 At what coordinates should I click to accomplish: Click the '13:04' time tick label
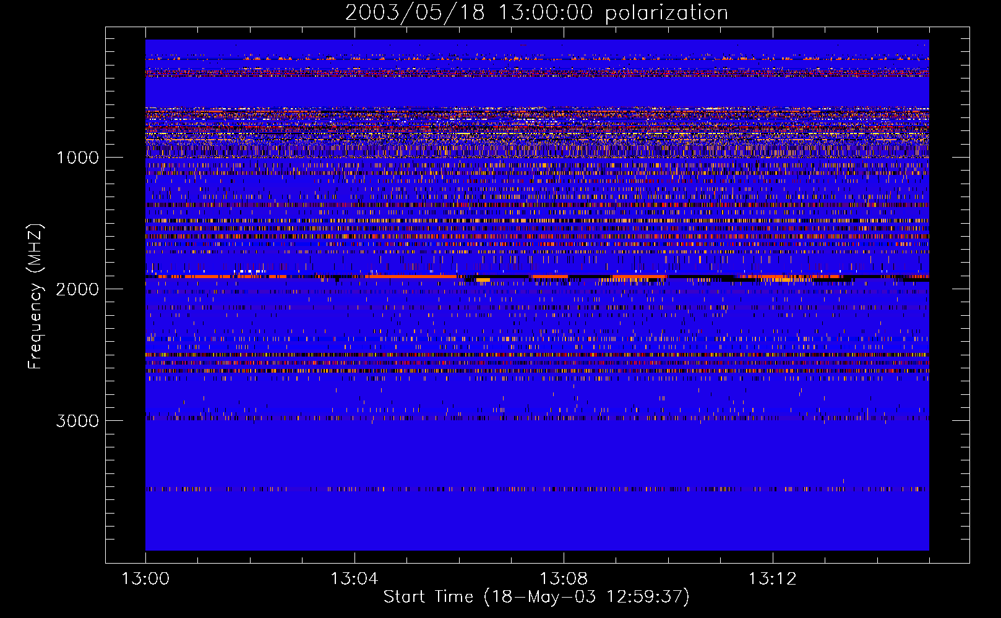click(x=354, y=579)
